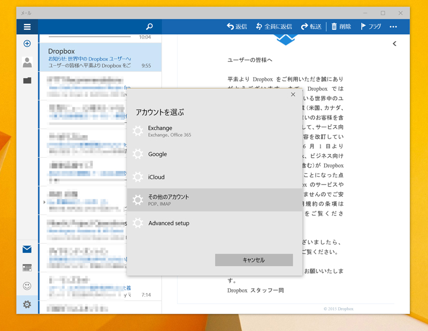Click the gear icon beside Exchange
Screen dimensions: 428x331
pyautogui.click(x=138, y=131)
